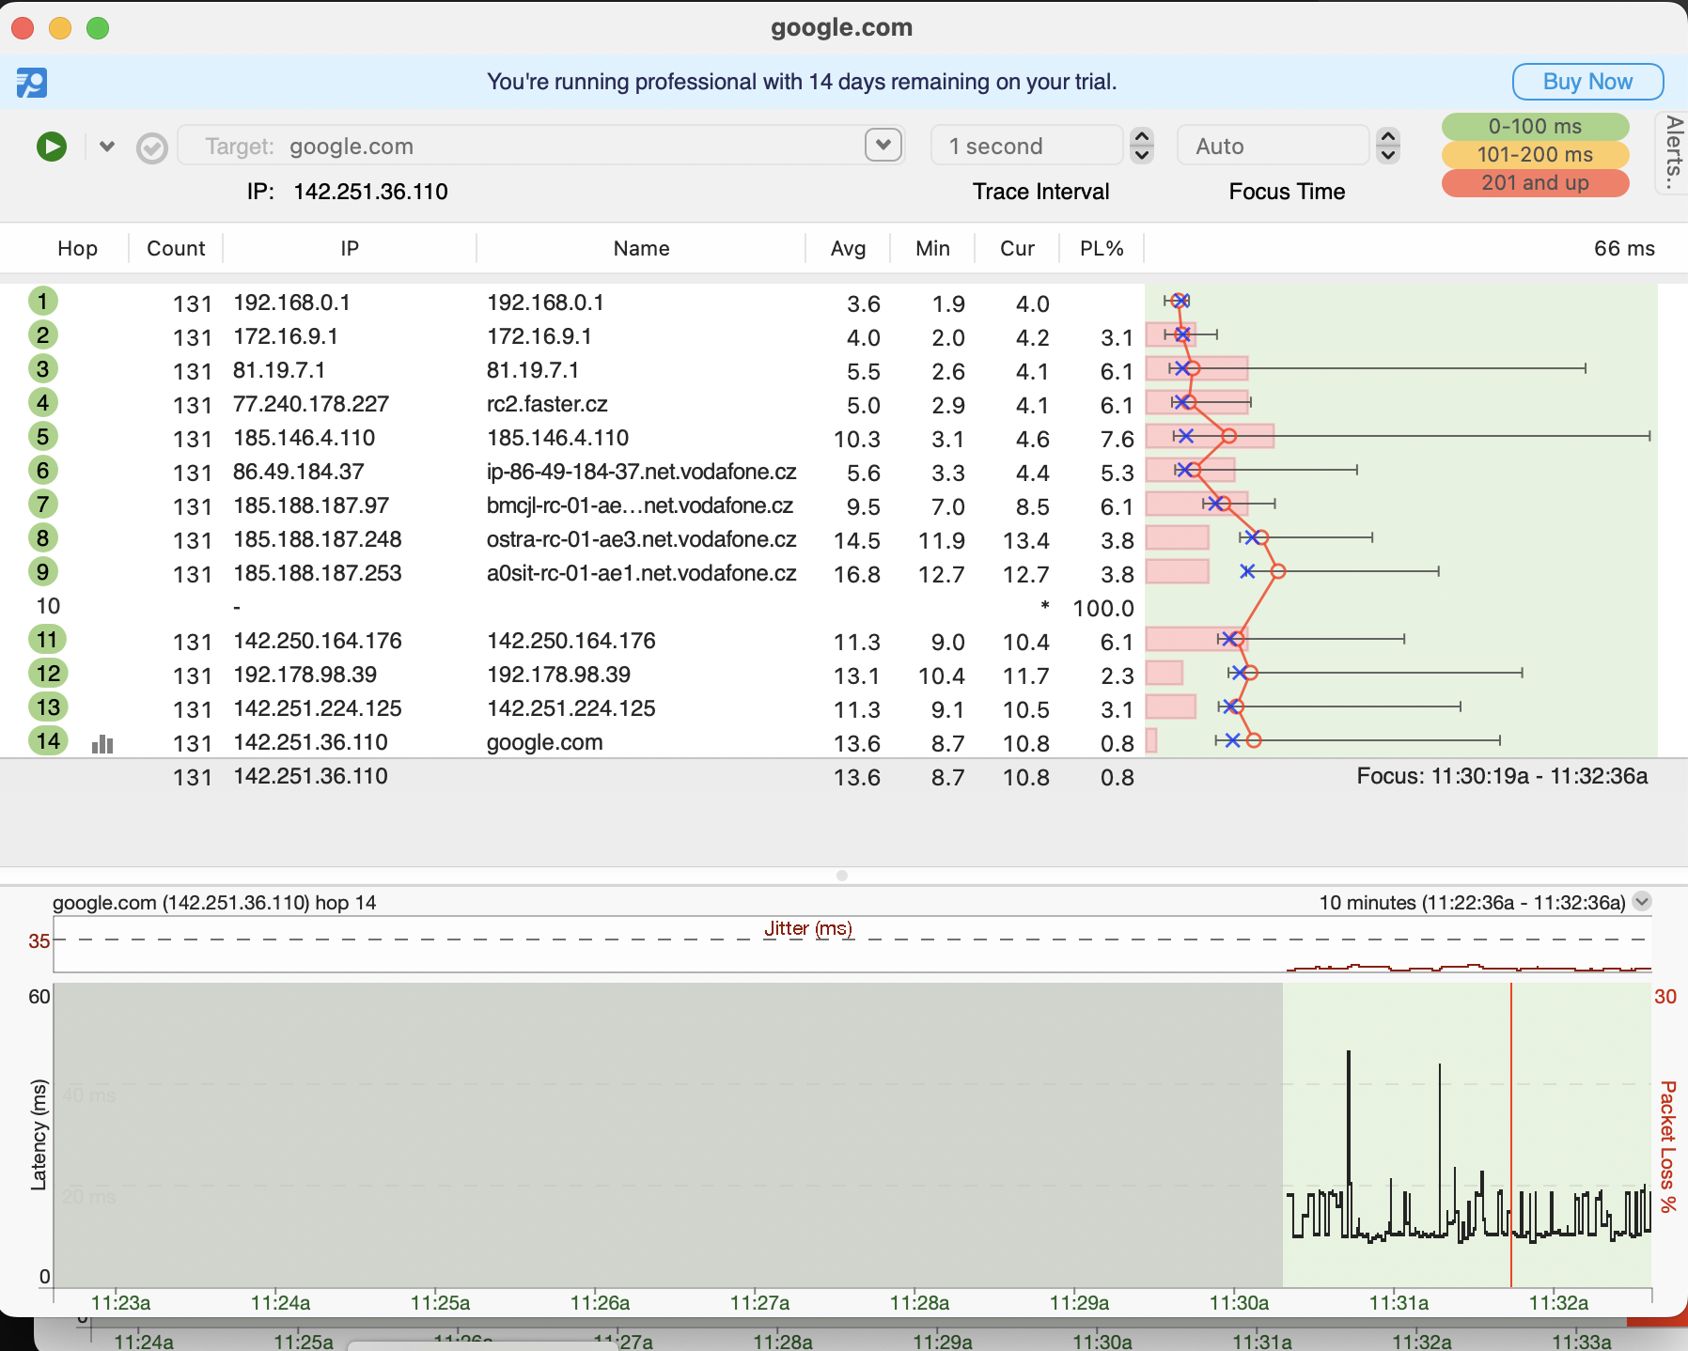Click the Avg column header
1688x1351 pixels.
848,249
